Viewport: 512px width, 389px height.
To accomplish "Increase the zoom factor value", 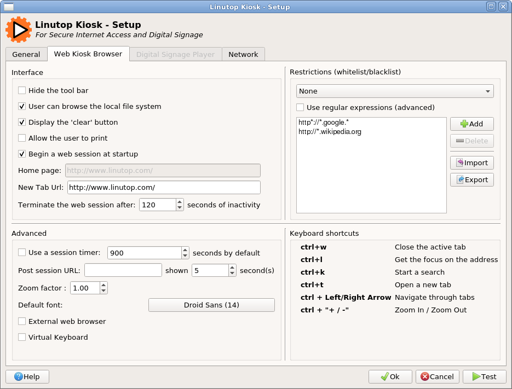I will [103, 285].
